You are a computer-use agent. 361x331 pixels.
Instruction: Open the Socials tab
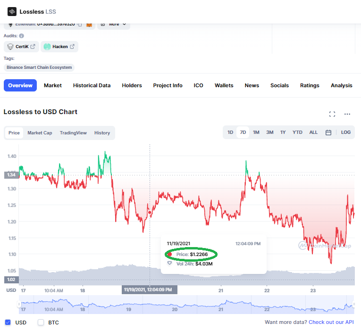coord(279,85)
